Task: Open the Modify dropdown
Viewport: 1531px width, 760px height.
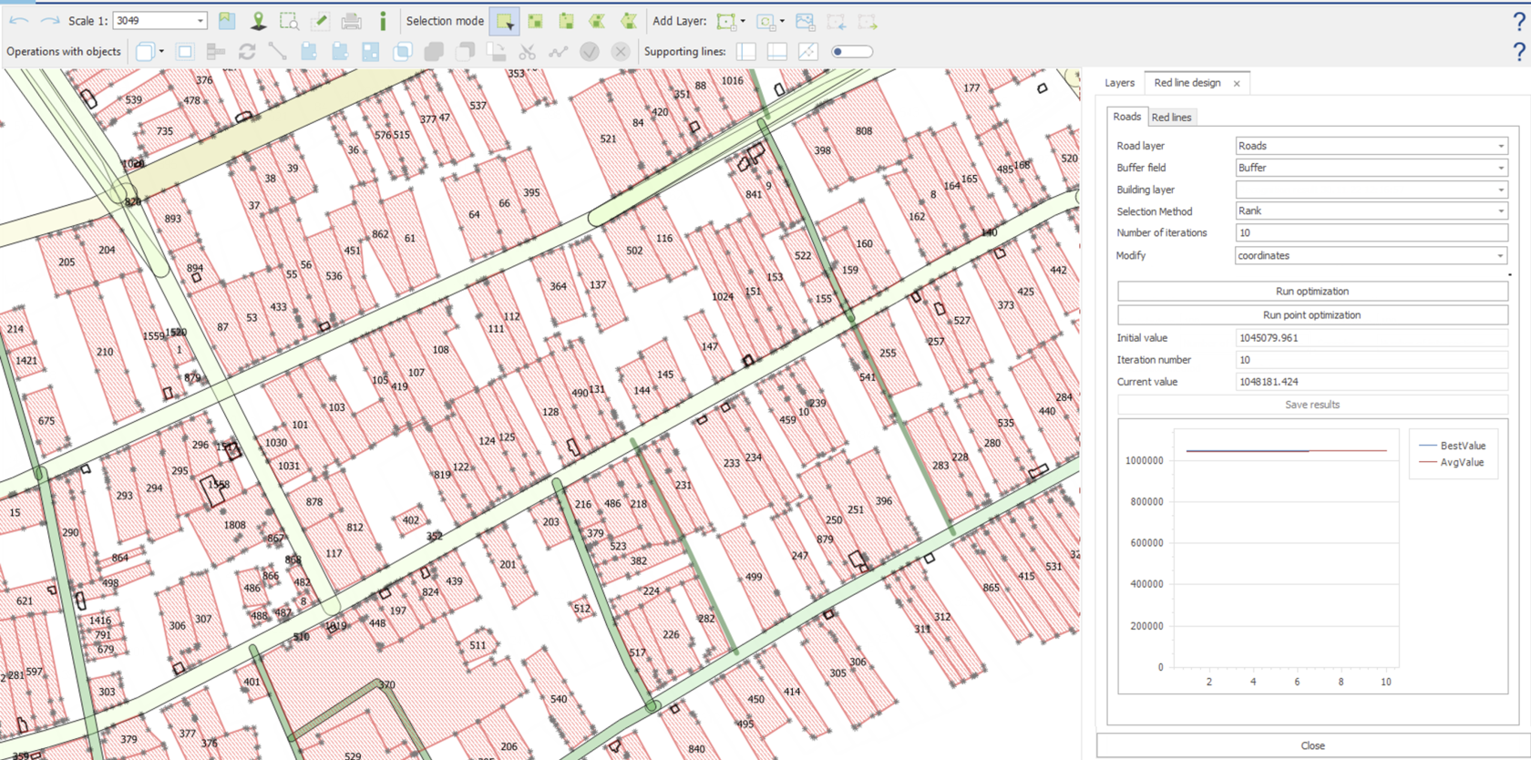Action: point(1372,255)
